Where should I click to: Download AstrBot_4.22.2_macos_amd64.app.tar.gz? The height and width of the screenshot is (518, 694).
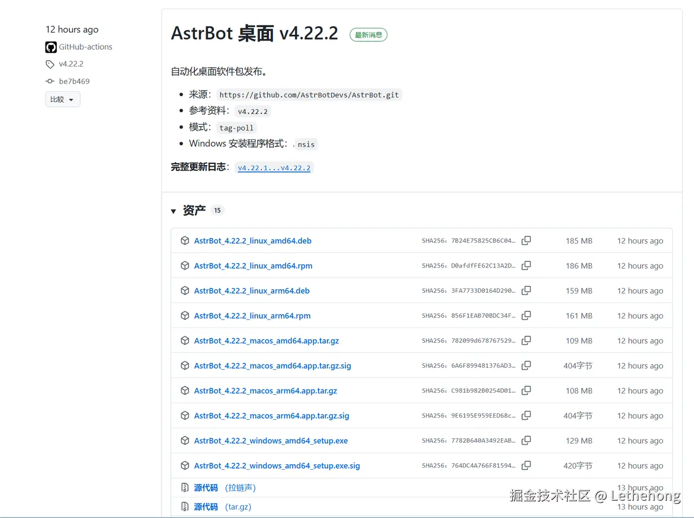click(267, 340)
